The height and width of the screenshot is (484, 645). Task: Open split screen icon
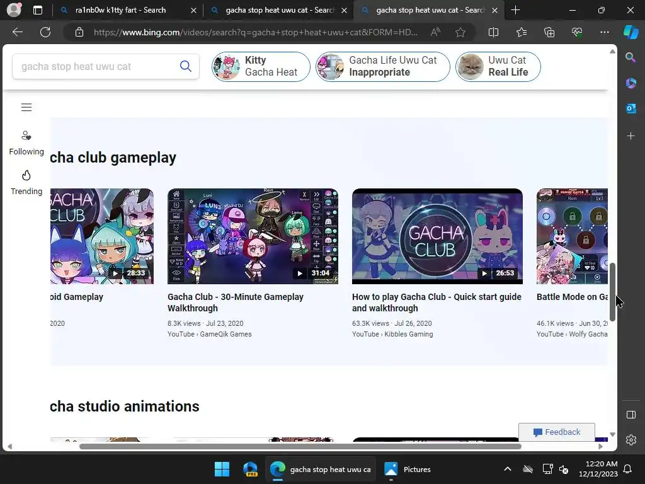pyautogui.click(x=493, y=32)
